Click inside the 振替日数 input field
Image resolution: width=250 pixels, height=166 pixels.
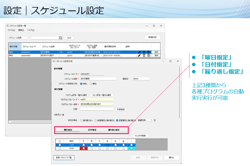click(x=150, y=120)
